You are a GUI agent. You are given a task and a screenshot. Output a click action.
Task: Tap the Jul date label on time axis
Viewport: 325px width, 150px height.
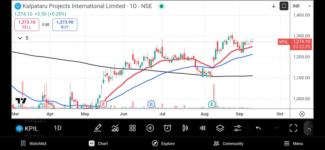pos(162,114)
